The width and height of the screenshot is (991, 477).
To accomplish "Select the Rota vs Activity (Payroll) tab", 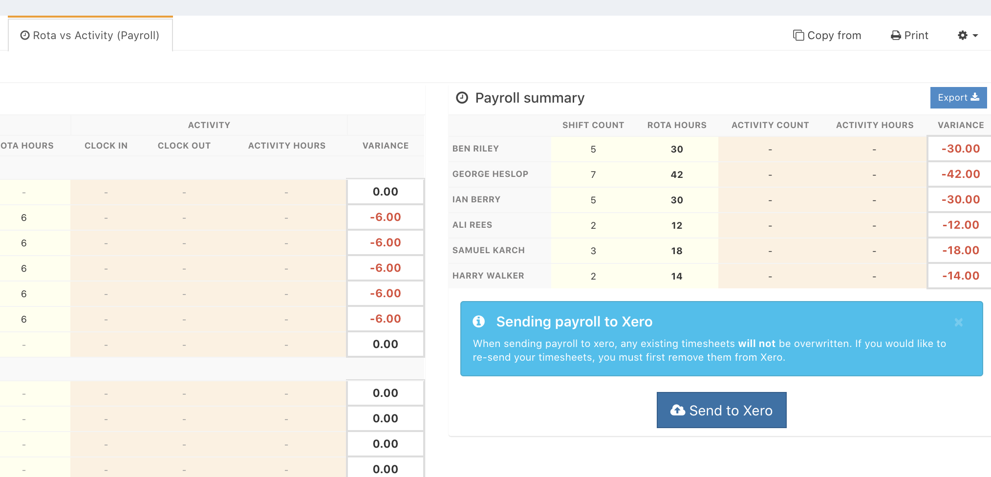I will click(90, 36).
